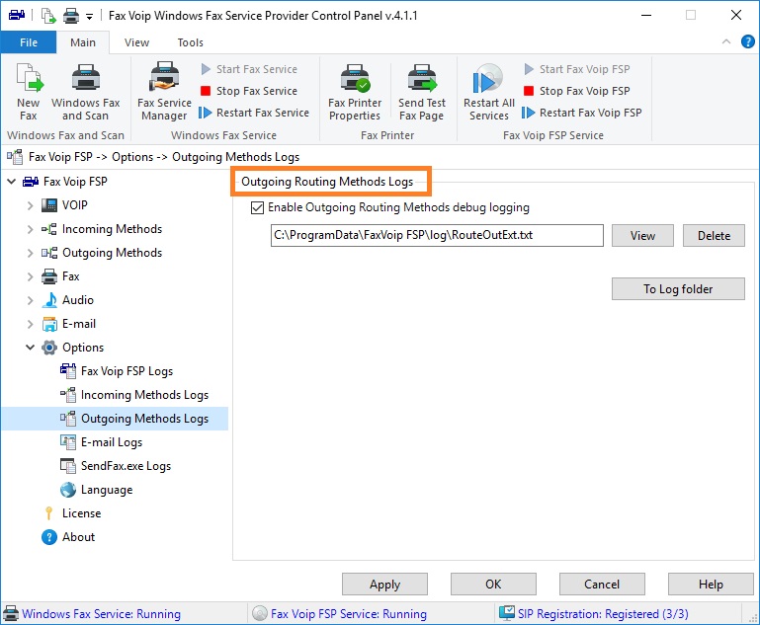Click the blue help icon in ribbon corner
Image resolution: width=760 pixels, height=625 pixels.
click(748, 41)
